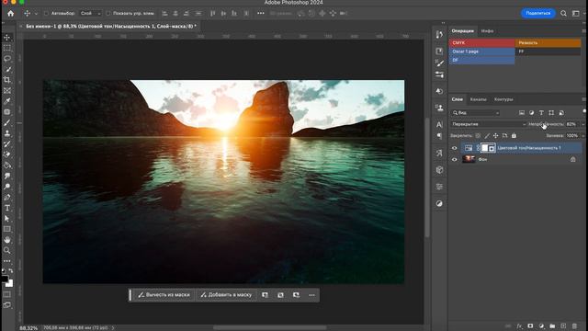Open the Home screen icon
This screenshot has height=331, width=588.
[10, 13]
